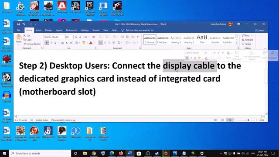279x157 pixels.
Task: Click the Increase Indent icon
Action: click(127, 37)
